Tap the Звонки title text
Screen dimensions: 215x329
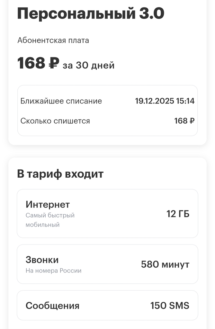[42, 260]
